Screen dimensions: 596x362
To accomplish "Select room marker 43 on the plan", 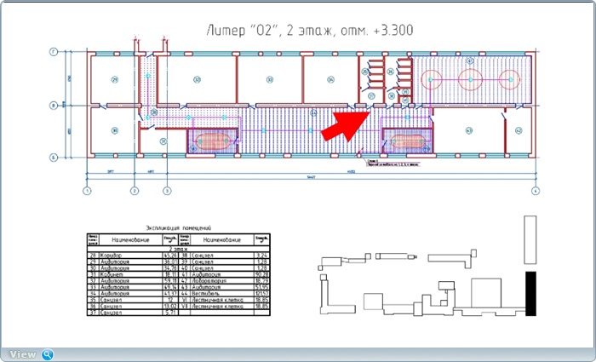I will [469, 131].
